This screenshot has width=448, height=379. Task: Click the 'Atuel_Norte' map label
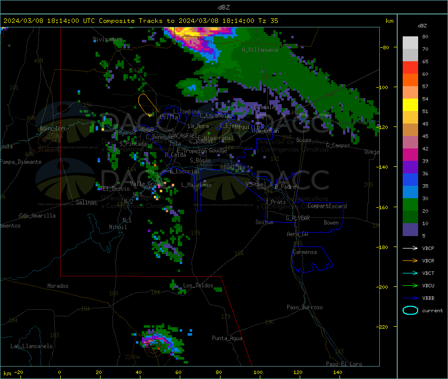(x=236, y=167)
